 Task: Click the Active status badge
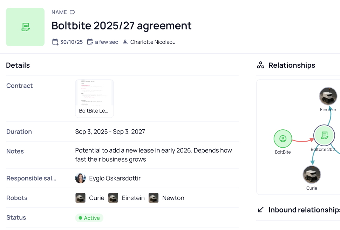click(89, 218)
